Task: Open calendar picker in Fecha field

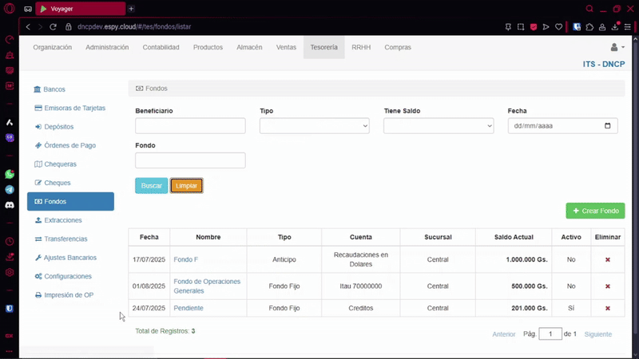Action: 608,126
